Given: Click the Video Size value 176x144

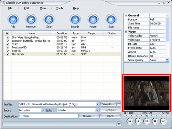Looking at the screenshot, I should pyautogui.click(x=155, y=40).
